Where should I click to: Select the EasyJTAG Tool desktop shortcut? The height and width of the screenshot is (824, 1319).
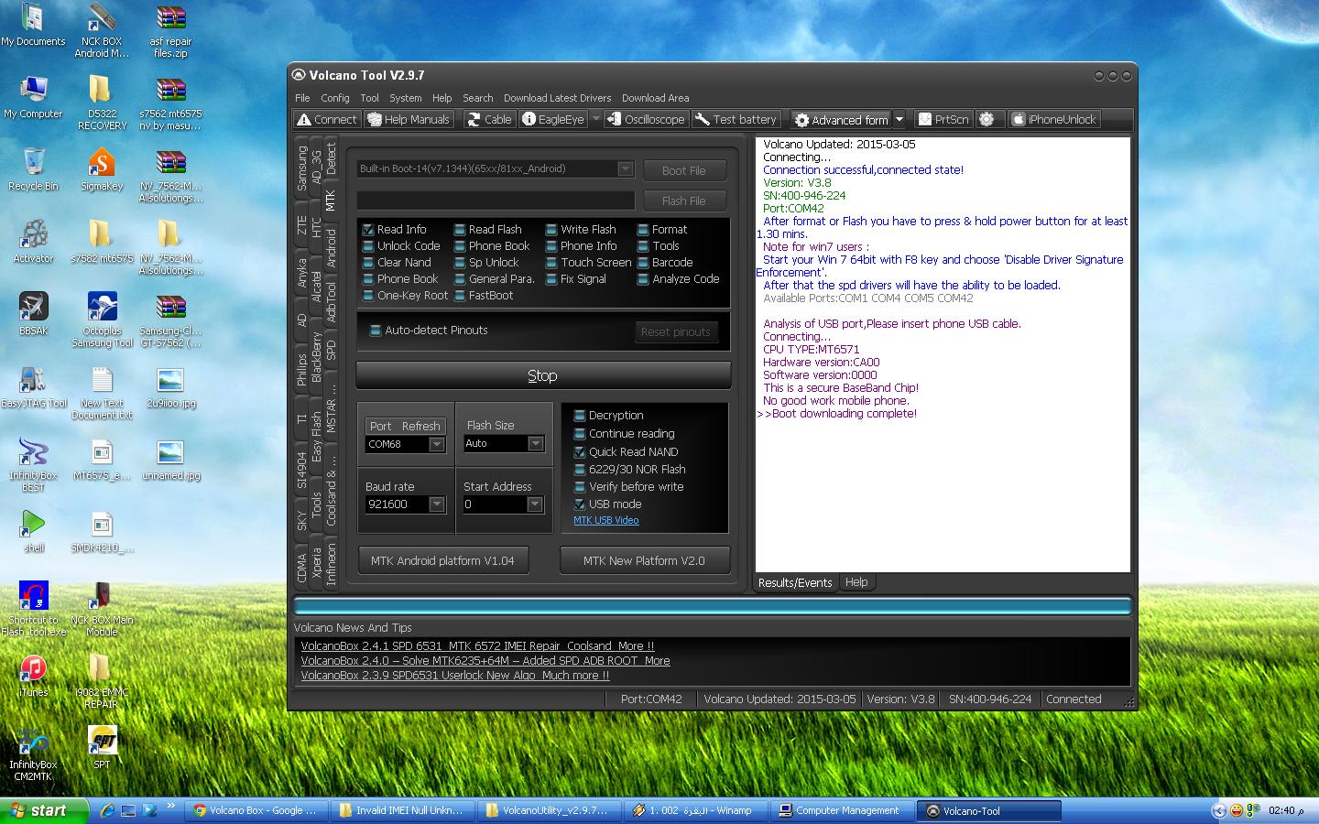point(34,387)
